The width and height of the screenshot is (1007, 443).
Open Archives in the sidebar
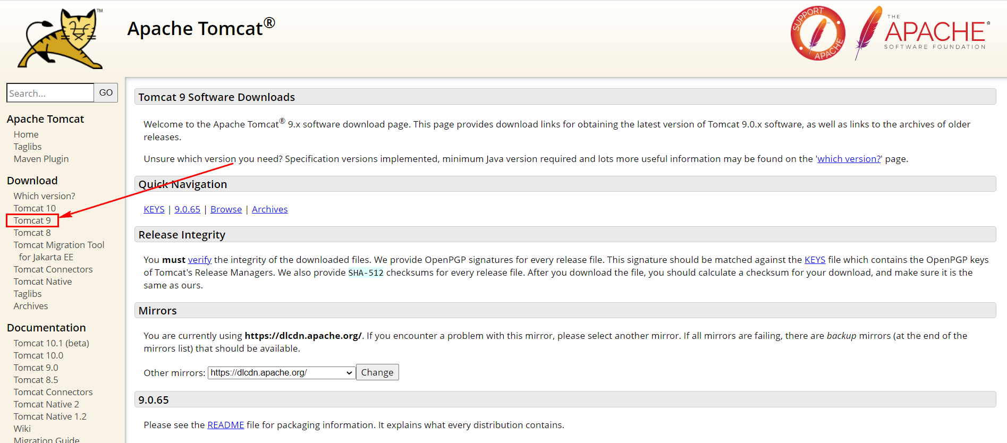click(31, 306)
